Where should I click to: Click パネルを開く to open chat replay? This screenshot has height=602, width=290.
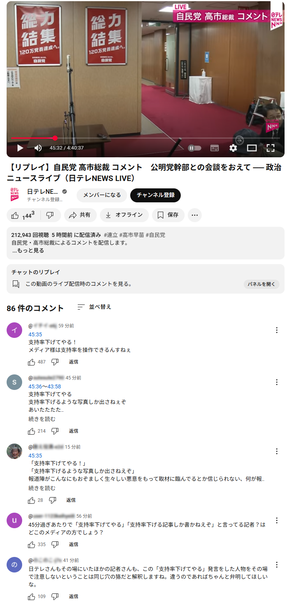click(x=262, y=284)
